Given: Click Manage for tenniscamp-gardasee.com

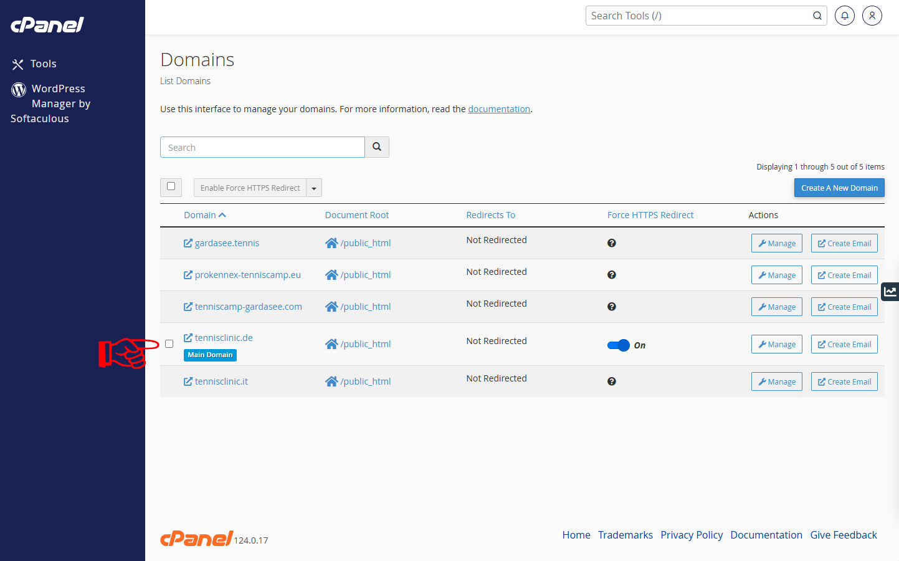Looking at the screenshot, I should point(776,307).
